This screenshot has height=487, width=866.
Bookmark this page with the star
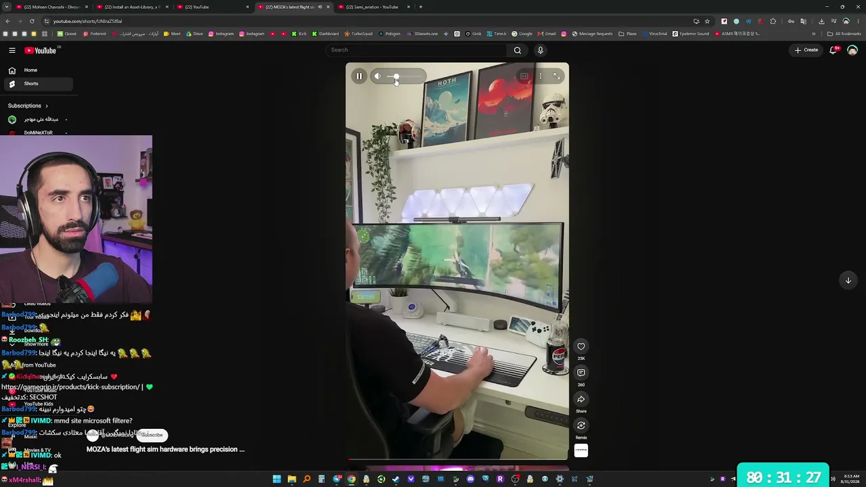(707, 21)
